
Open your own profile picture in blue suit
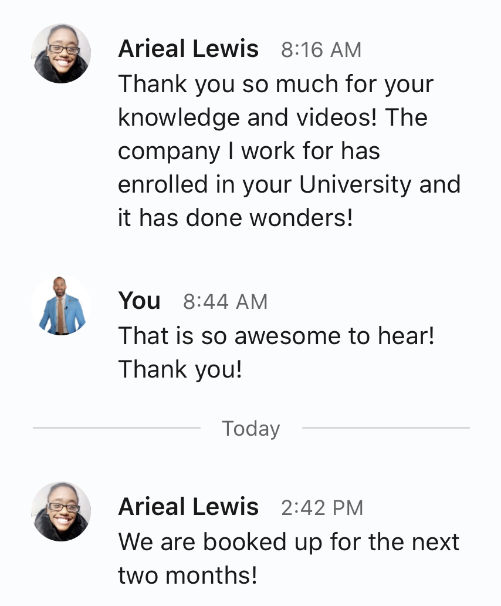pos(62,306)
